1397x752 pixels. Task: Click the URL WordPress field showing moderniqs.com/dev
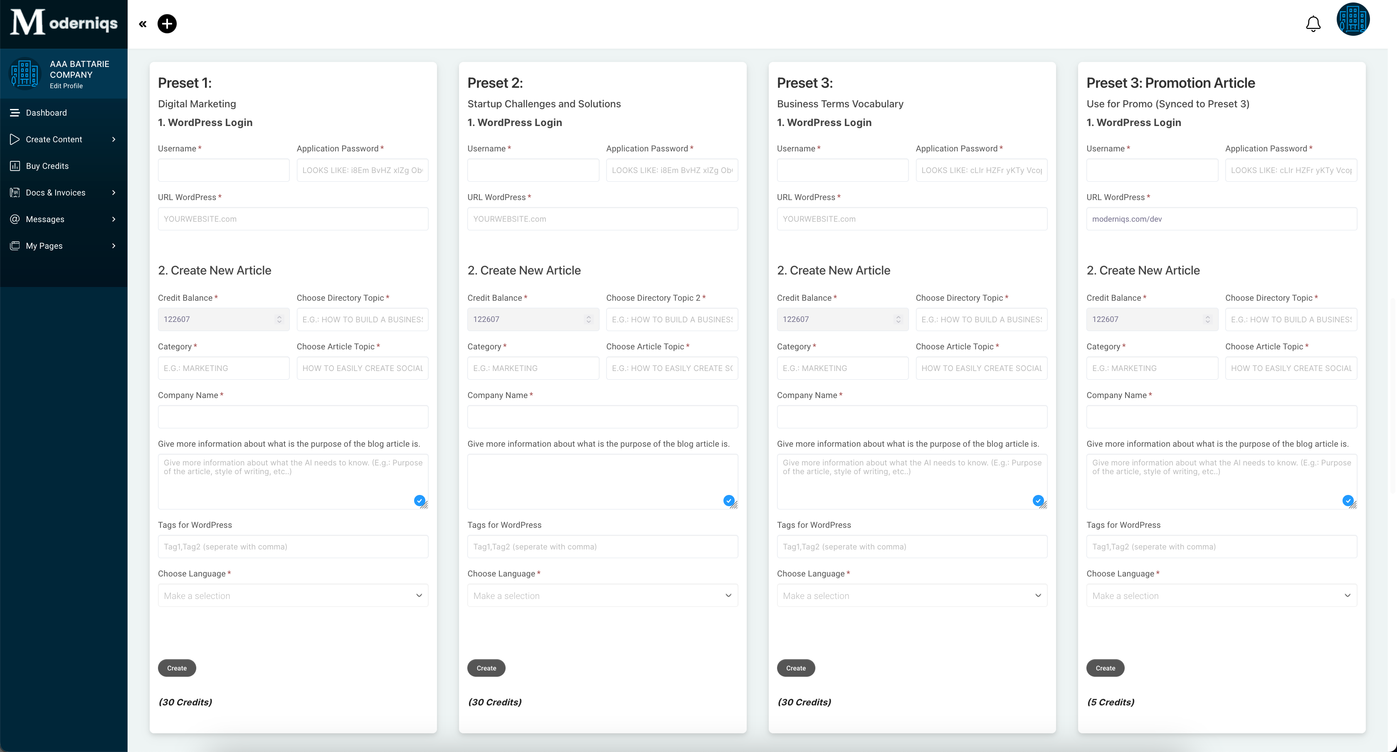1221,219
